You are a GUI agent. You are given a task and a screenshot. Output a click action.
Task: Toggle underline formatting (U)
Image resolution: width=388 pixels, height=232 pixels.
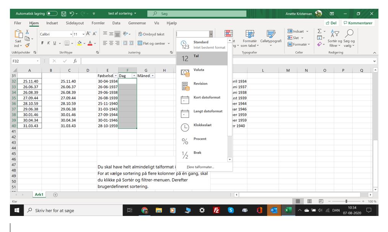pyautogui.click(x=55, y=43)
